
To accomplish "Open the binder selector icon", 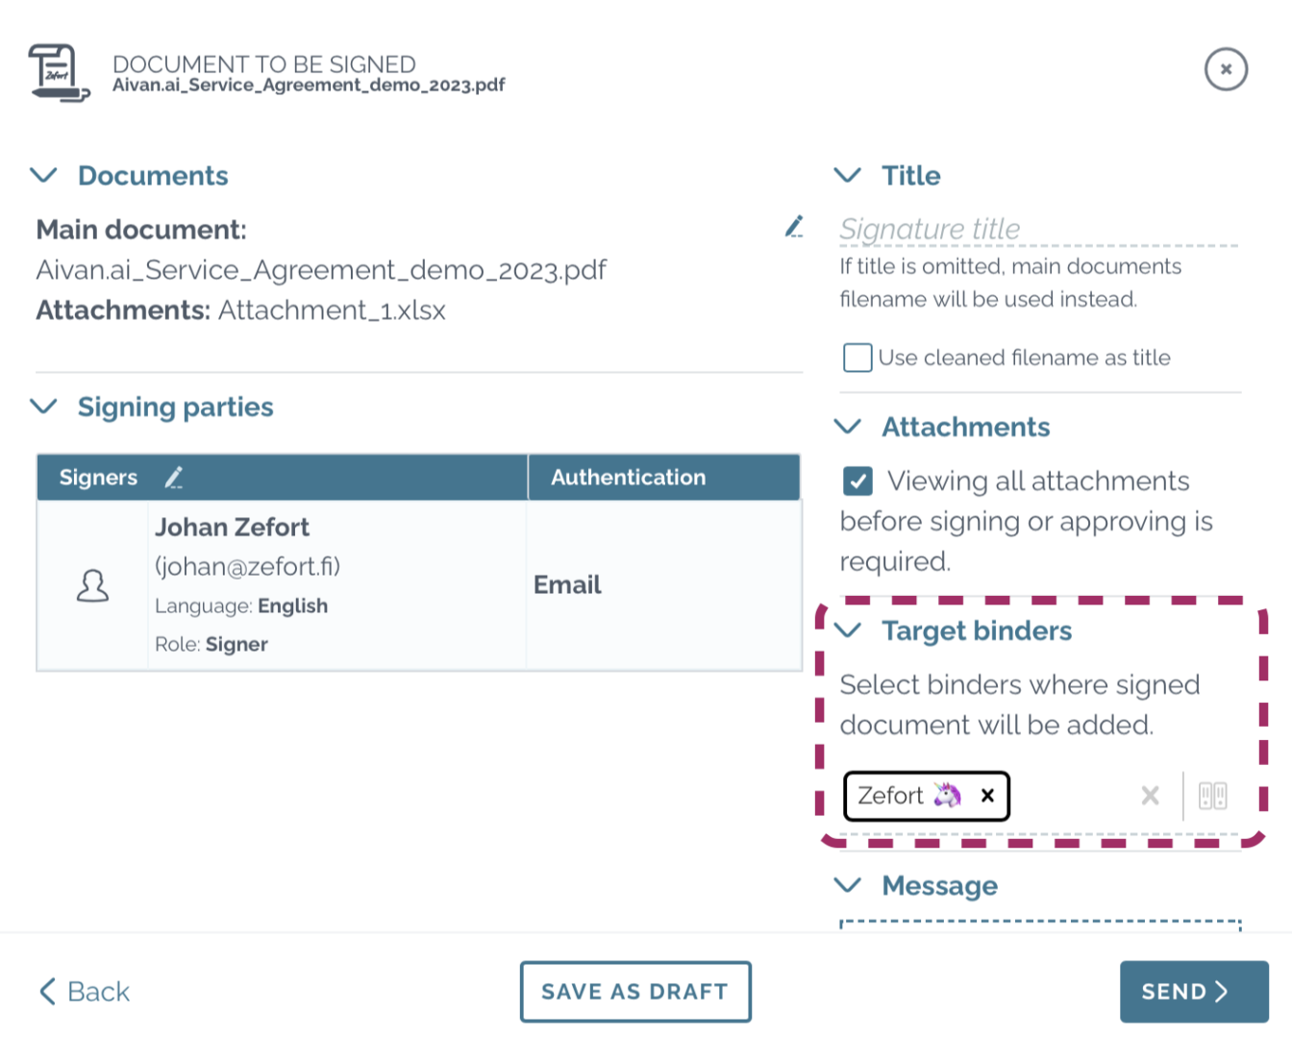I will pos(1212,796).
